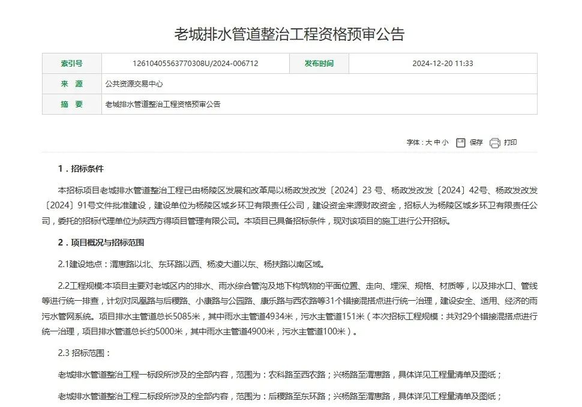Click the source value 公共资源交易中心

click(x=134, y=84)
